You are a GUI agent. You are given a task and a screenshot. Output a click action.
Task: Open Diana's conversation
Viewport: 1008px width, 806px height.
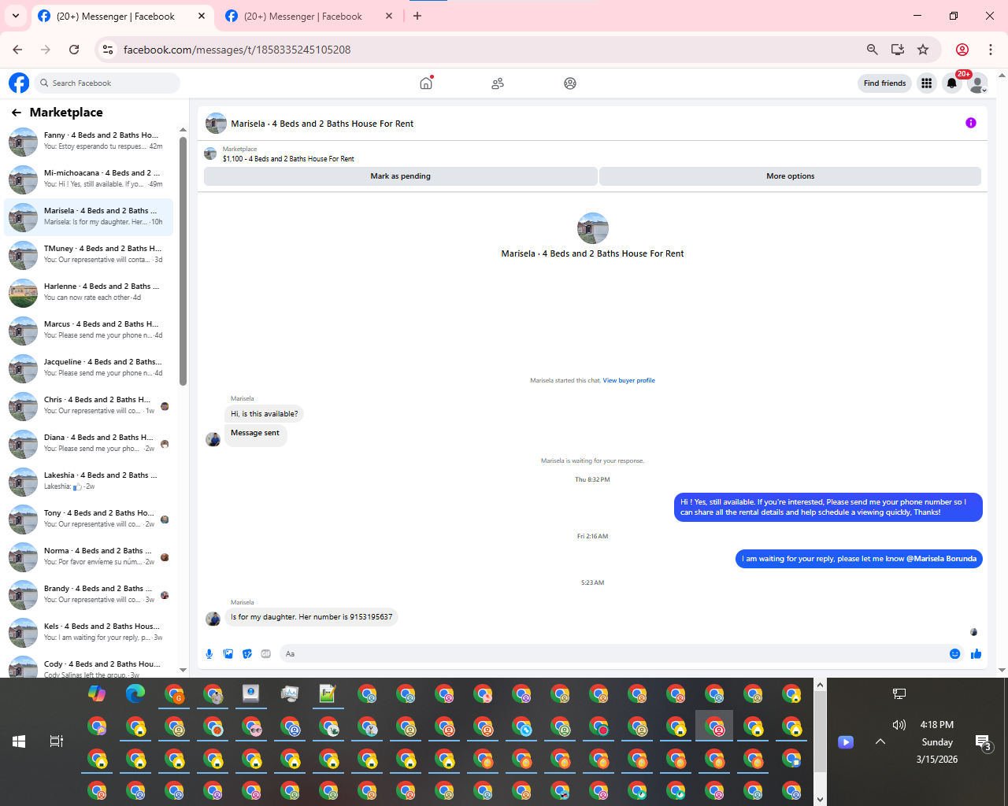88,444
